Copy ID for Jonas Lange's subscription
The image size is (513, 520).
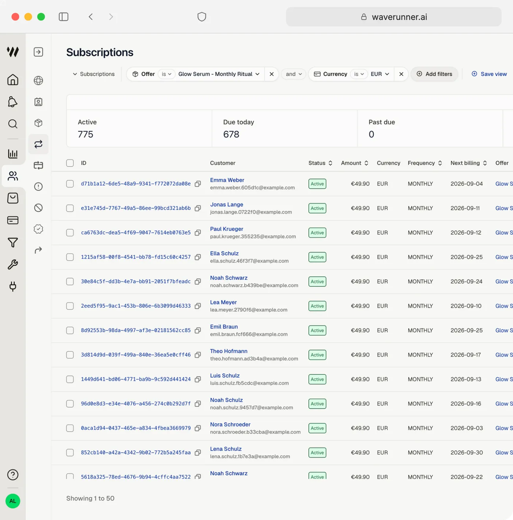pyautogui.click(x=198, y=208)
